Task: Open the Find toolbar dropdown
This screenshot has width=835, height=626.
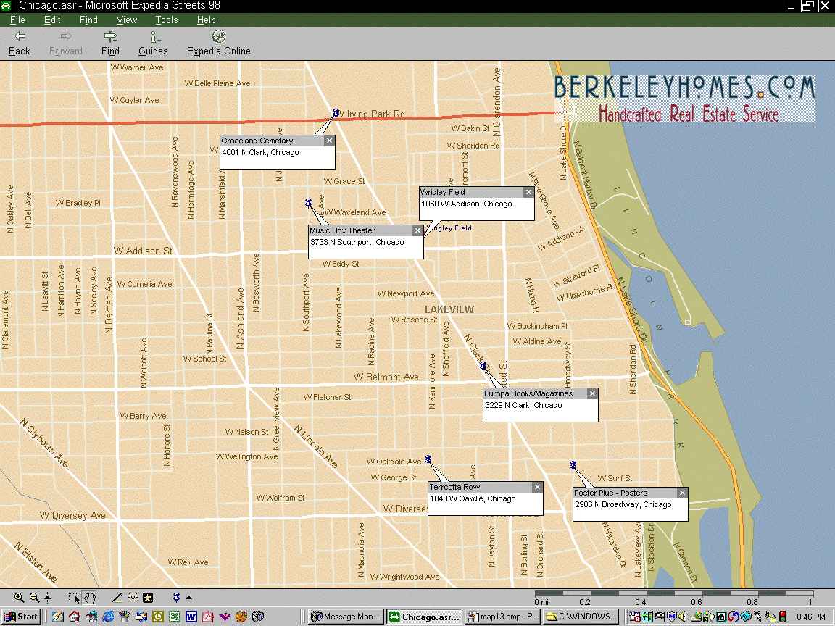Action: (x=110, y=43)
